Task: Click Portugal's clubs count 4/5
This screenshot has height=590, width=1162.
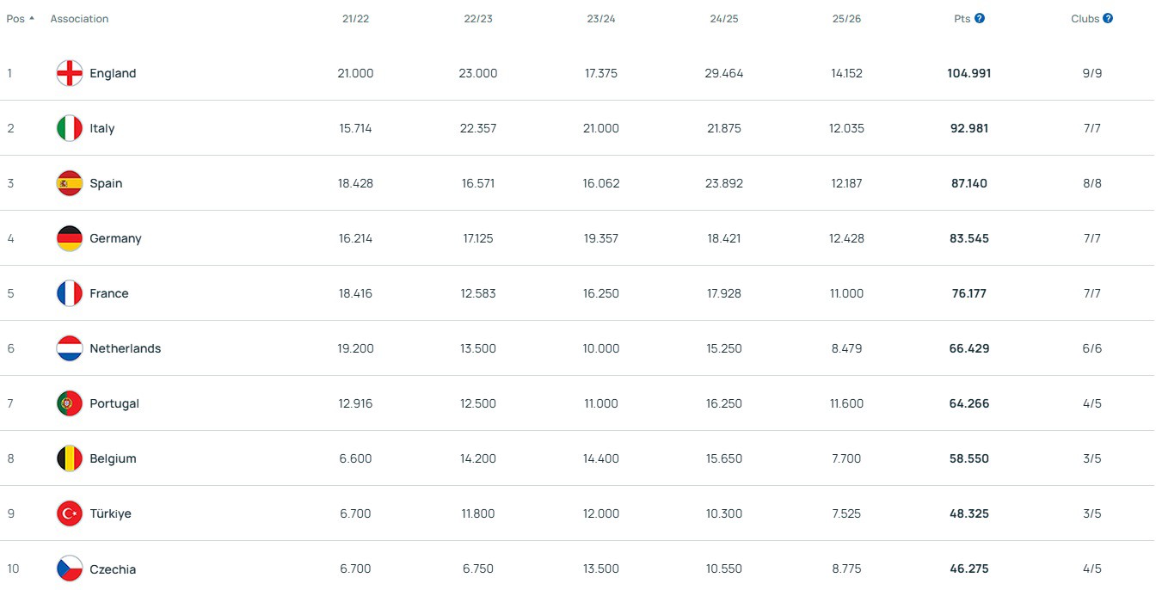Action: tap(1091, 403)
